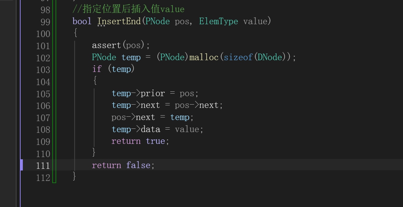Click the quick-action dots under InsertEnd
This screenshot has height=207, width=403.
[101, 26]
